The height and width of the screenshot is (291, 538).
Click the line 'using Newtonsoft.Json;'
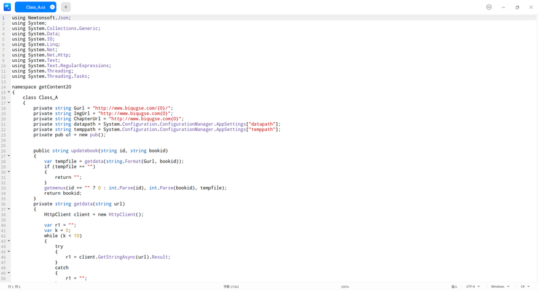(41, 18)
